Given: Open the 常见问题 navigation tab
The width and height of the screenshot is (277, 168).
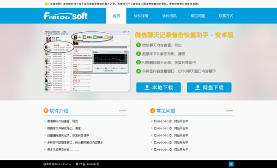Looking at the screenshot, I should click(198, 16).
